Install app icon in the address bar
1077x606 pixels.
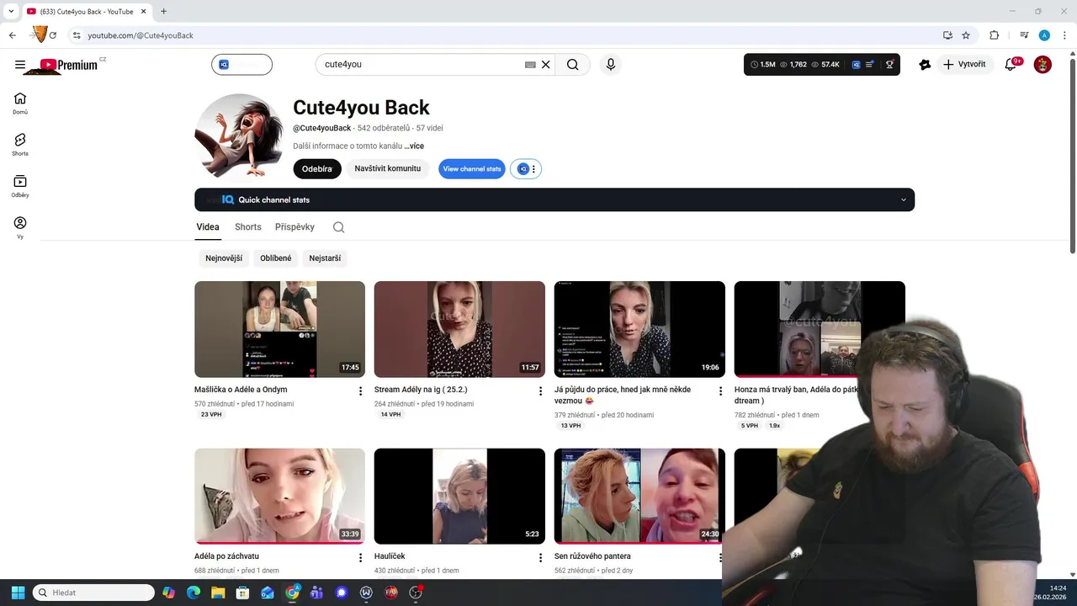947,35
